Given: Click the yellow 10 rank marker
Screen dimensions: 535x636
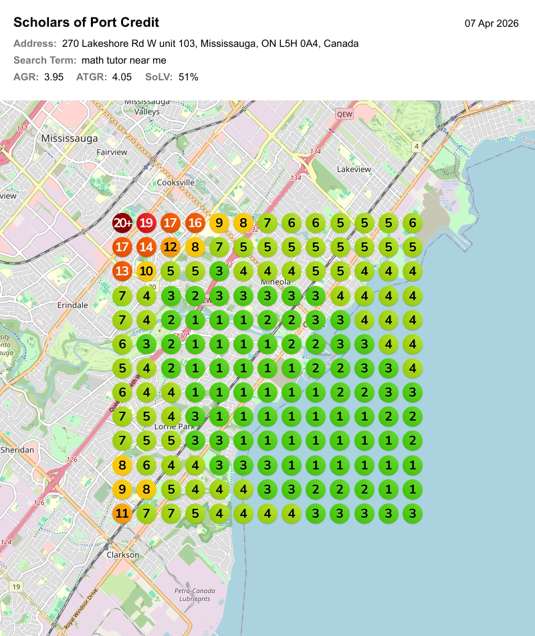Looking at the screenshot, I should tap(146, 271).
